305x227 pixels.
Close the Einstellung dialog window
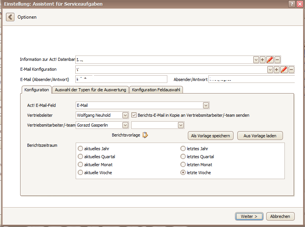pos(300,4)
